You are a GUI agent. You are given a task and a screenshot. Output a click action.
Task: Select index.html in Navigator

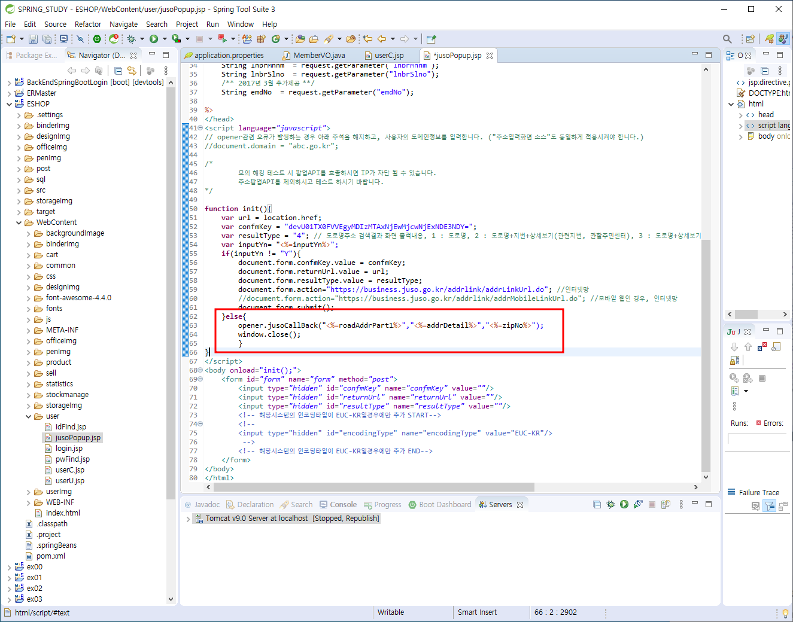pyautogui.click(x=63, y=513)
